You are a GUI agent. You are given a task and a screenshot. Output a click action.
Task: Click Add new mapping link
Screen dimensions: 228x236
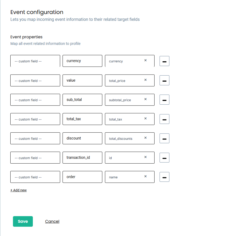[x=18, y=190]
